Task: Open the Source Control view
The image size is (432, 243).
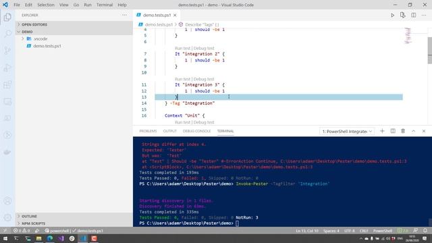Action: [7, 51]
